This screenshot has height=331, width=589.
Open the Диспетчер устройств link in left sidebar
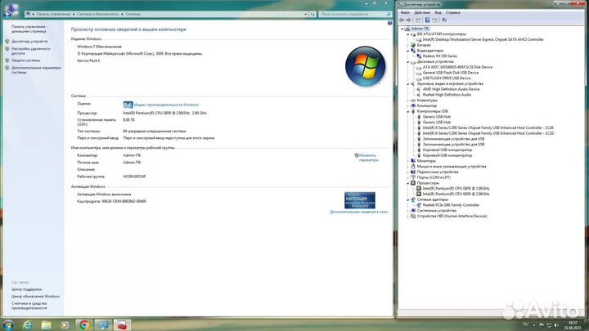(x=29, y=42)
